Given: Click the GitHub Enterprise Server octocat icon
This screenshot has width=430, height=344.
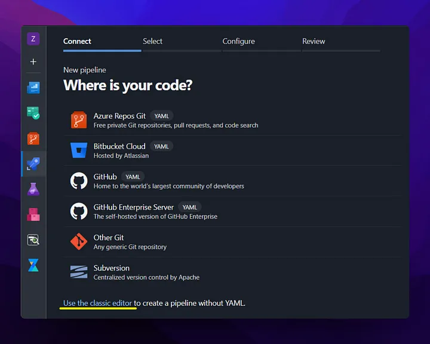Looking at the screenshot, I should (79, 211).
